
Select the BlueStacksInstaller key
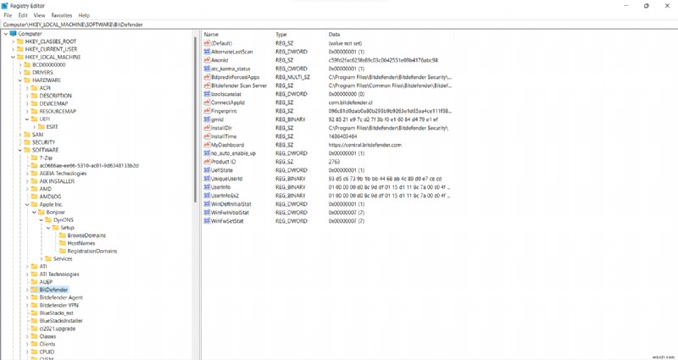[61, 321]
